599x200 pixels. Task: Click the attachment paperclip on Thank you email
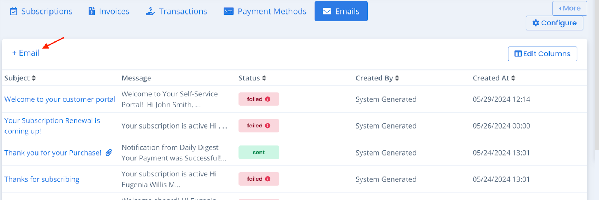tap(109, 153)
